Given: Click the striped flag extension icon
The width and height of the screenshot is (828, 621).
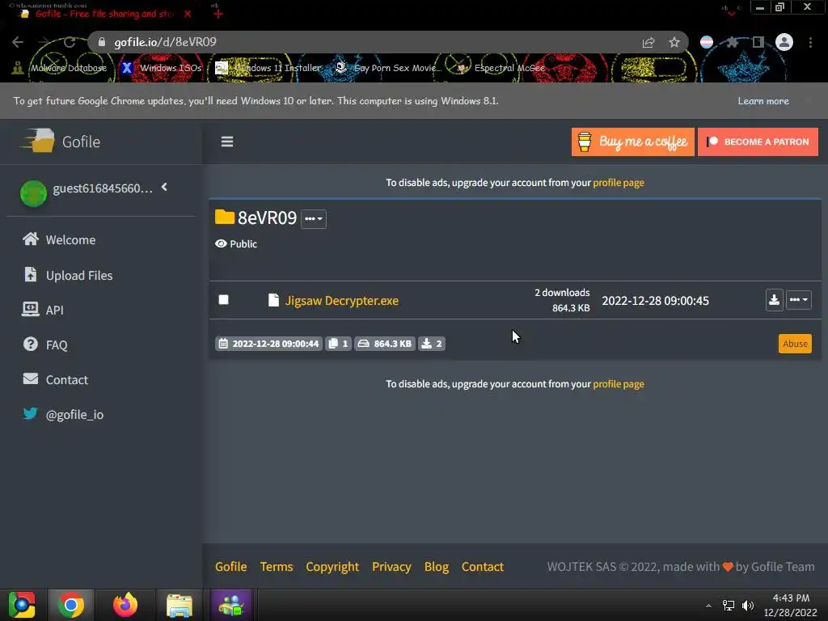Looking at the screenshot, I should (707, 42).
